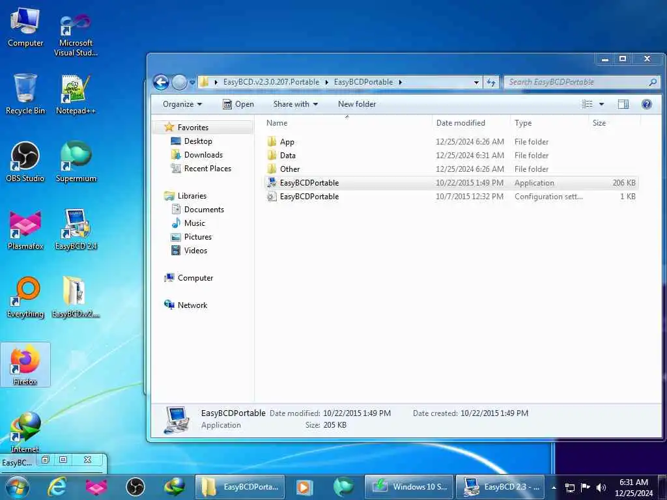The height and width of the screenshot is (500, 667).
Task: Select the EasyBCD.v2 folder on desktop
Action: tap(76, 297)
